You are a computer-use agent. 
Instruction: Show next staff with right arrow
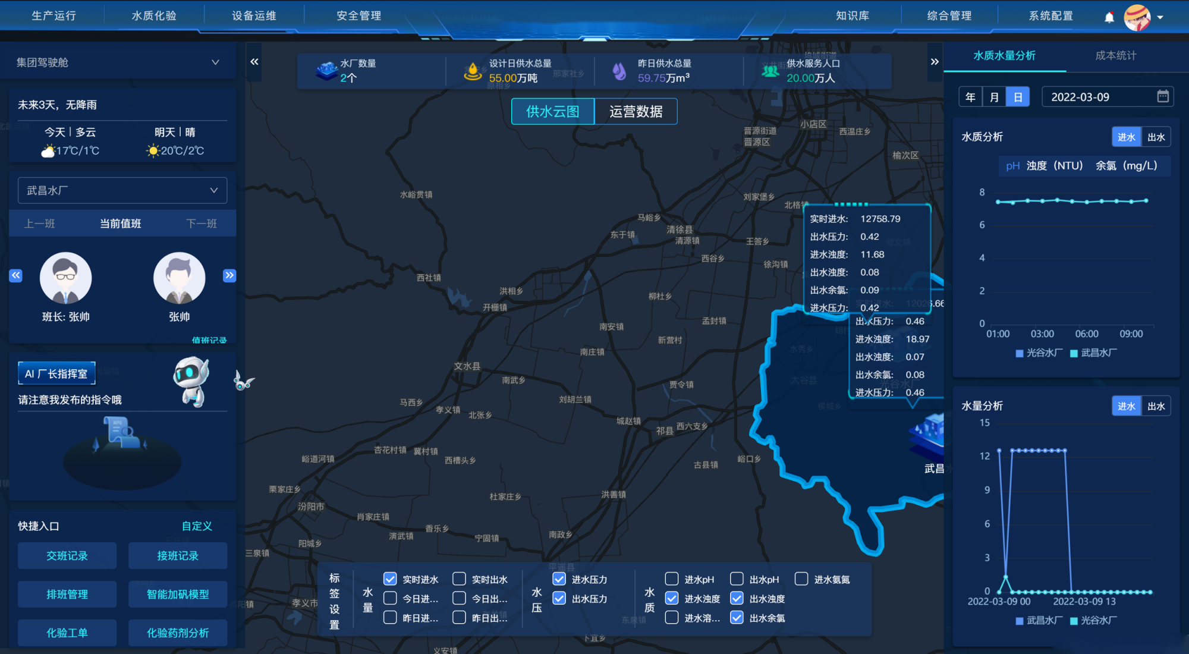point(229,275)
